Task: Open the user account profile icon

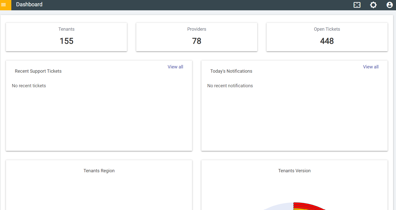Action: (389, 5)
